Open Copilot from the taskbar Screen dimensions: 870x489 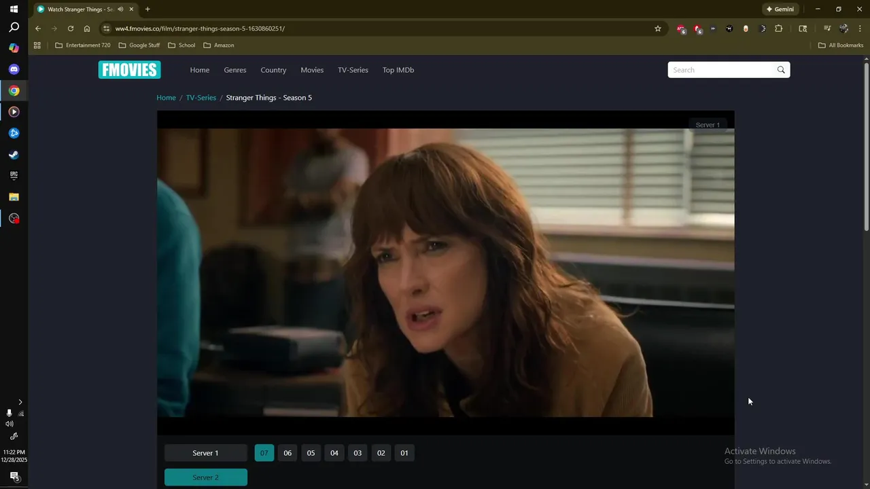click(x=14, y=48)
